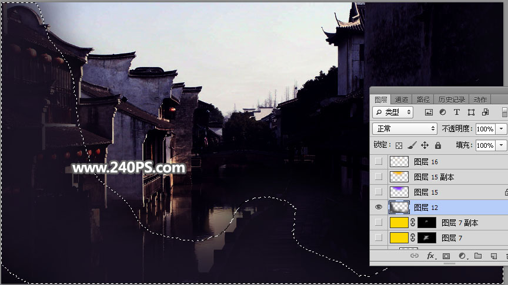Viewport: 508px width, 285px height.
Task: Show layer 图层 16
Action: 379,161
